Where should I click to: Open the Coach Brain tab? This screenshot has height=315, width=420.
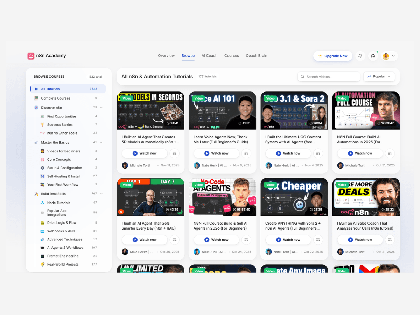[257, 56]
